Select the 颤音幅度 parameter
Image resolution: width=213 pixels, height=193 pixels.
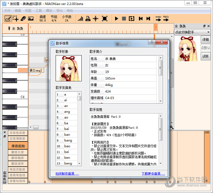(18, 158)
